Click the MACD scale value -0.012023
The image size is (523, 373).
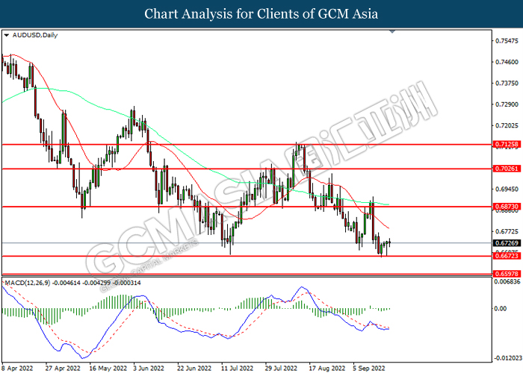click(x=507, y=358)
